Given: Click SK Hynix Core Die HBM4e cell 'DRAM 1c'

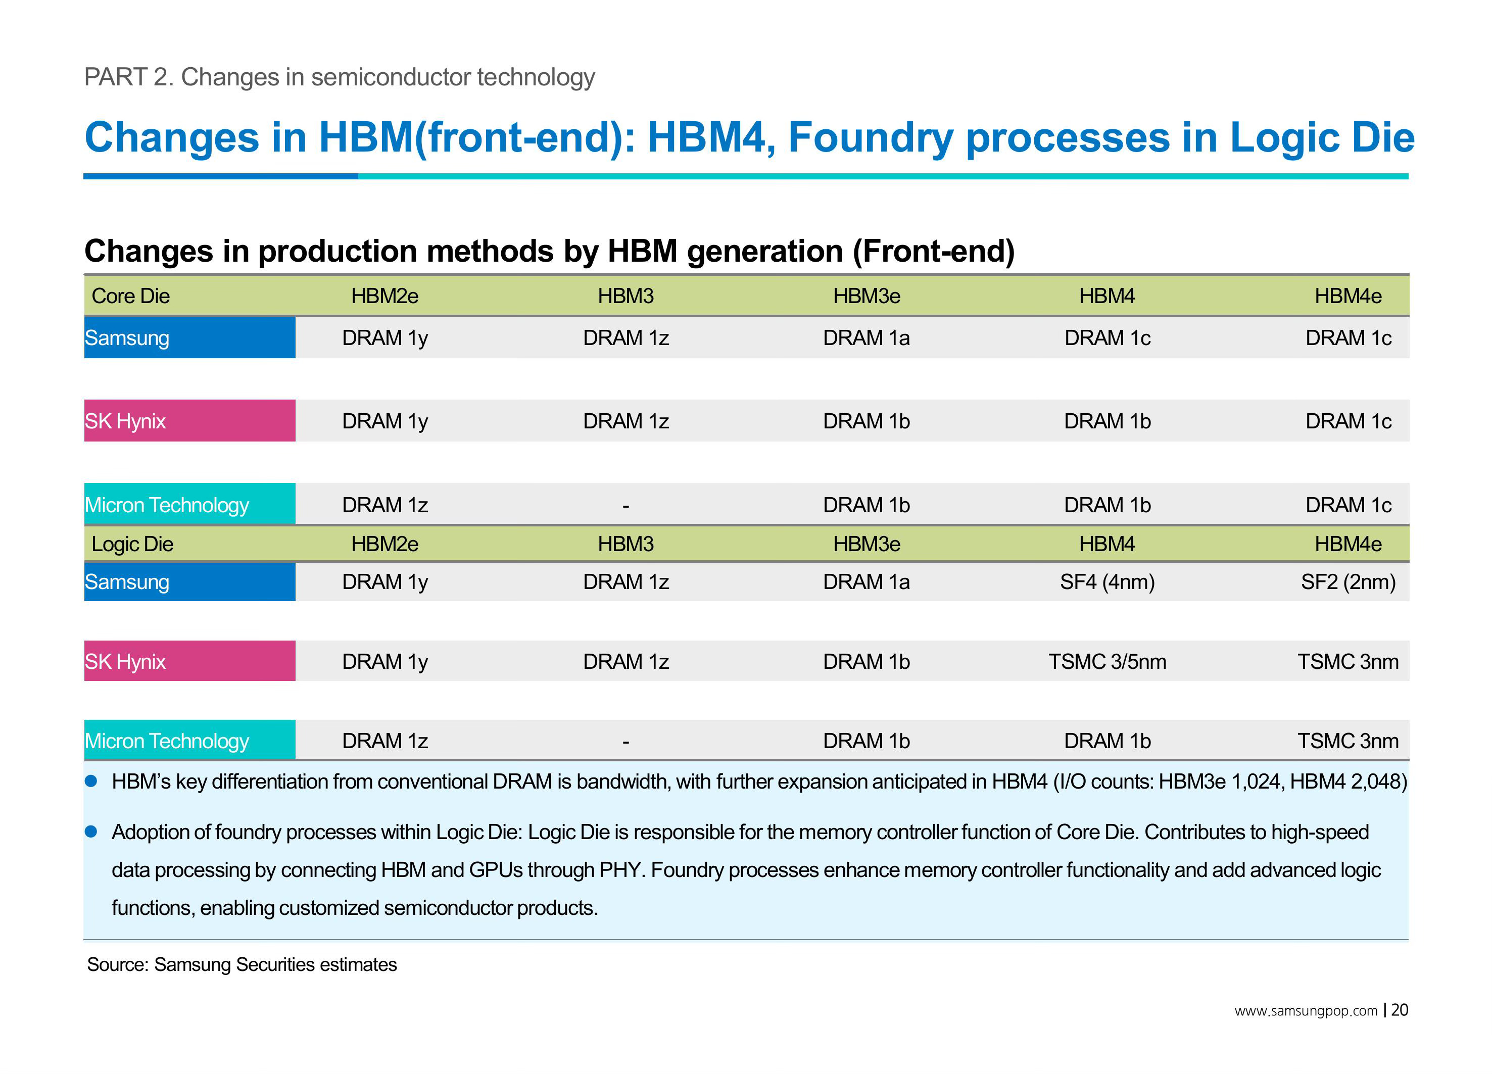Looking at the screenshot, I should tap(1348, 421).
